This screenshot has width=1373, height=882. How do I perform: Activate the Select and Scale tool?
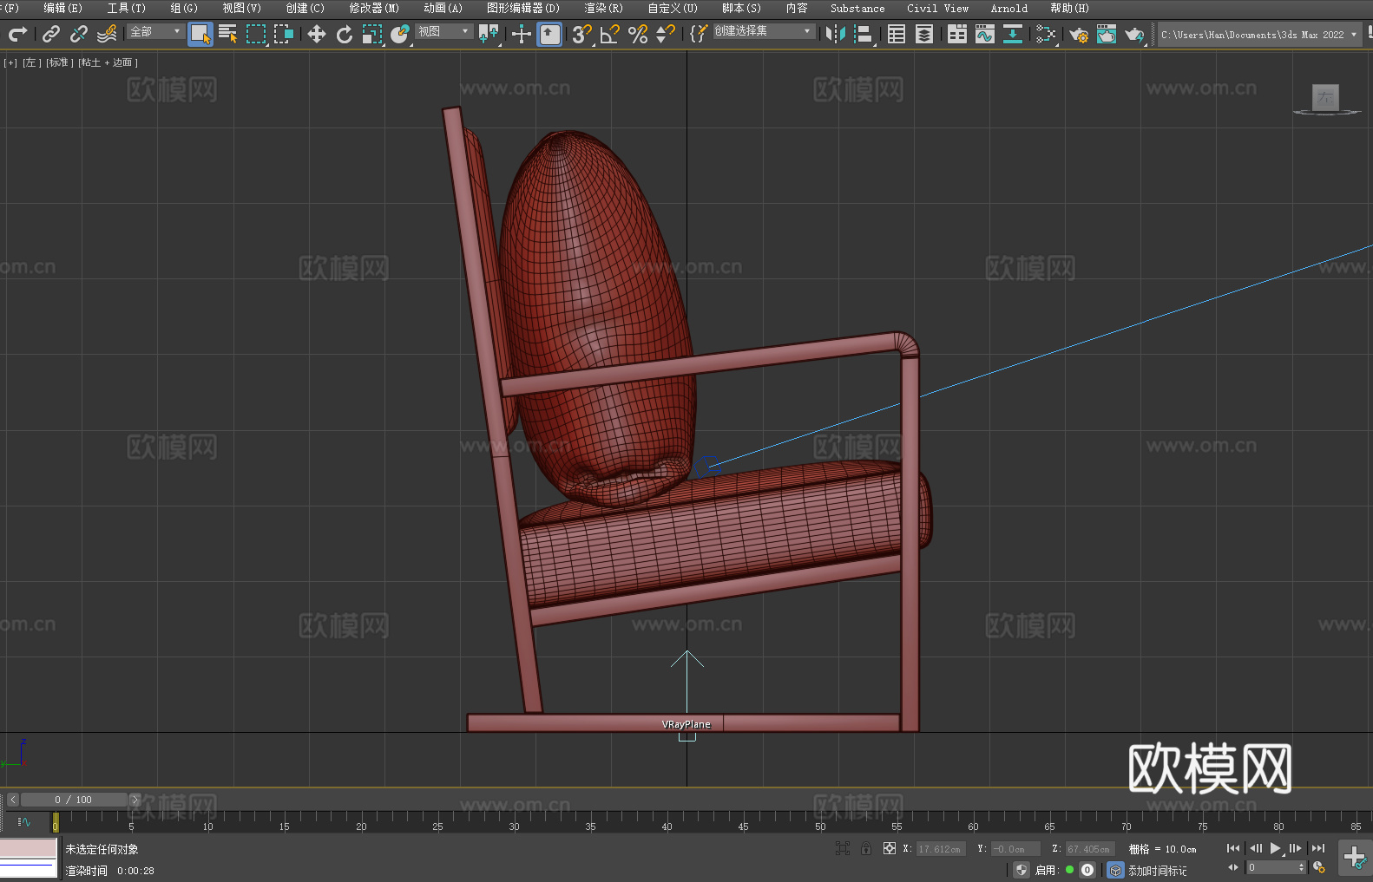[372, 34]
